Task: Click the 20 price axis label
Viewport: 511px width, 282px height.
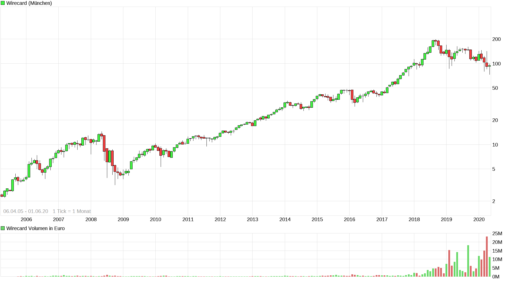Action: [x=495, y=120]
